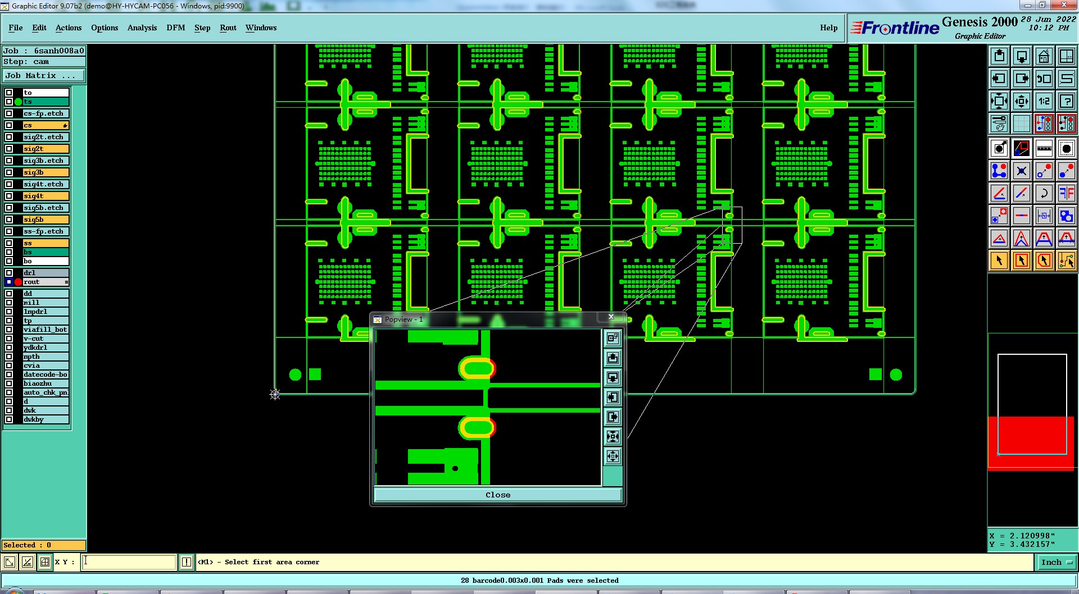Open the Edit menu
1079x594 pixels.
pyautogui.click(x=39, y=28)
